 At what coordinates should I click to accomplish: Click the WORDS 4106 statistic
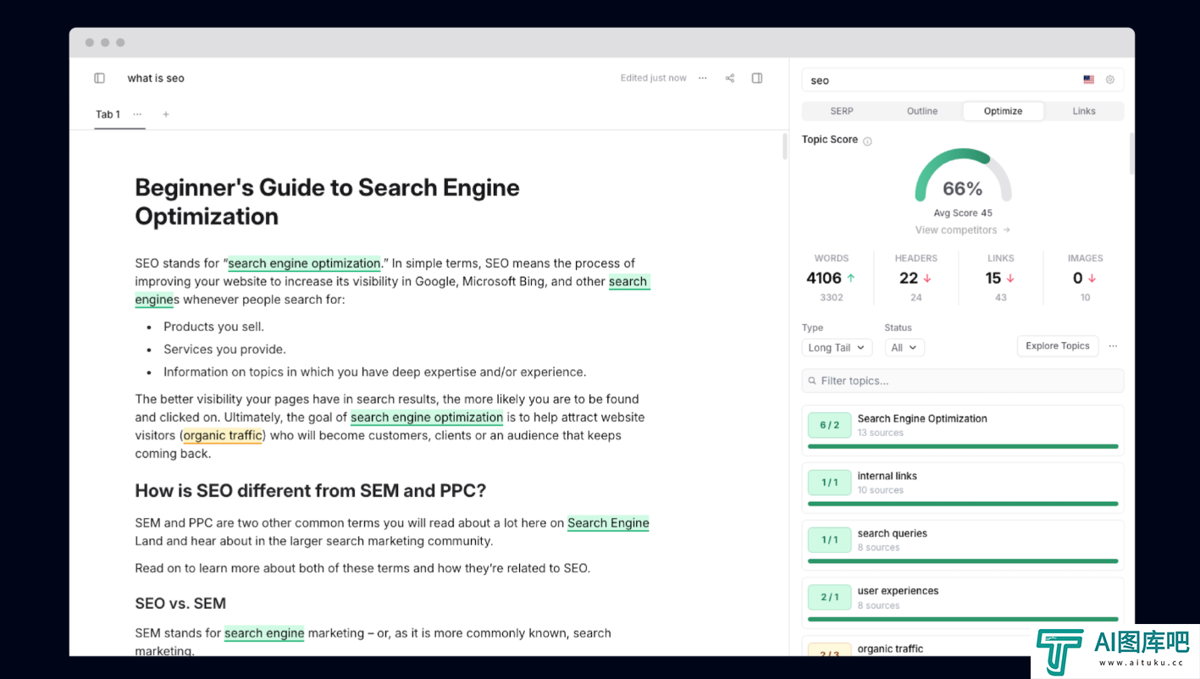(x=831, y=278)
